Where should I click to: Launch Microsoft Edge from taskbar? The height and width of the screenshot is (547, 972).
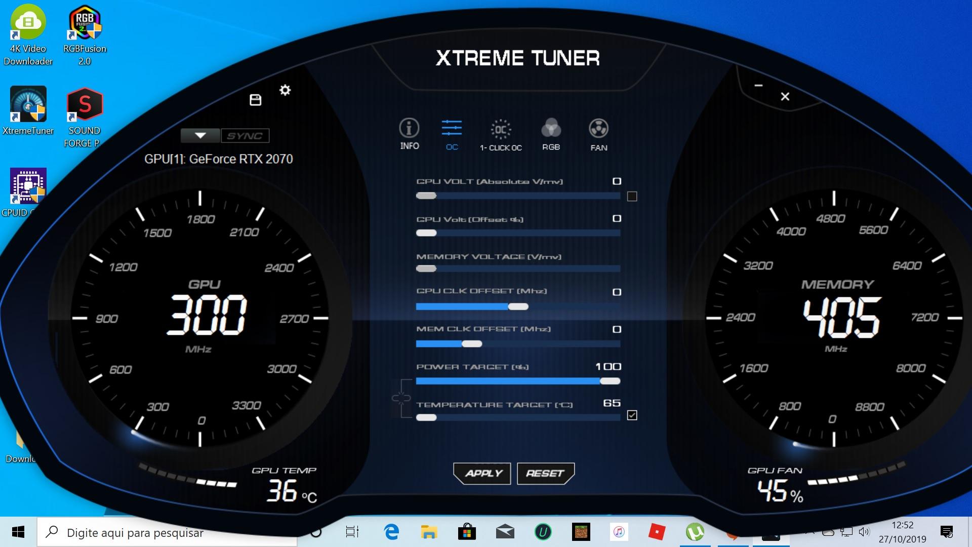tap(391, 532)
